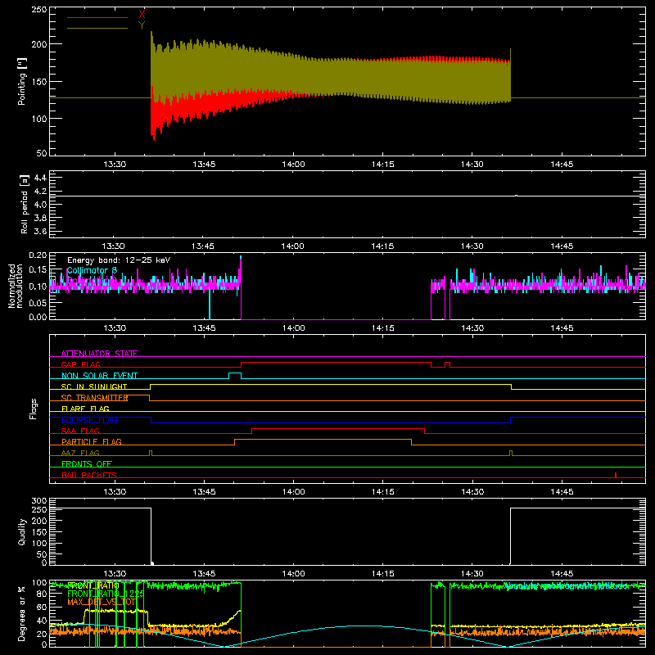Select the 'Y' legend label
The width and height of the screenshot is (655, 655).
pos(142,25)
